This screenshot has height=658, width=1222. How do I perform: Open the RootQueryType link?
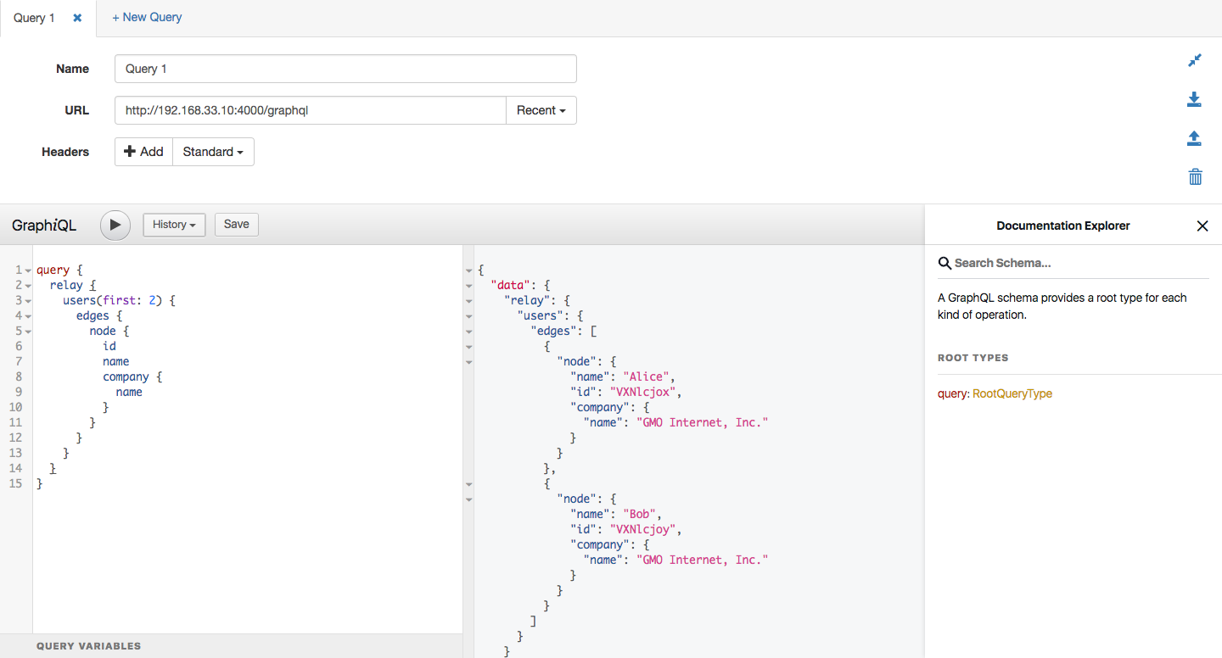point(1012,394)
